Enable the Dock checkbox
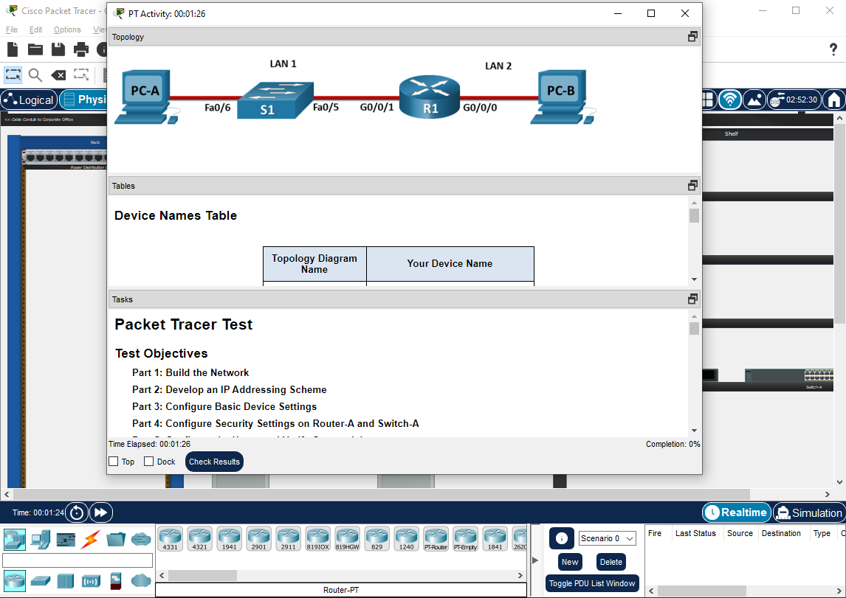This screenshot has height=598, width=846. click(x=149, y=461)
